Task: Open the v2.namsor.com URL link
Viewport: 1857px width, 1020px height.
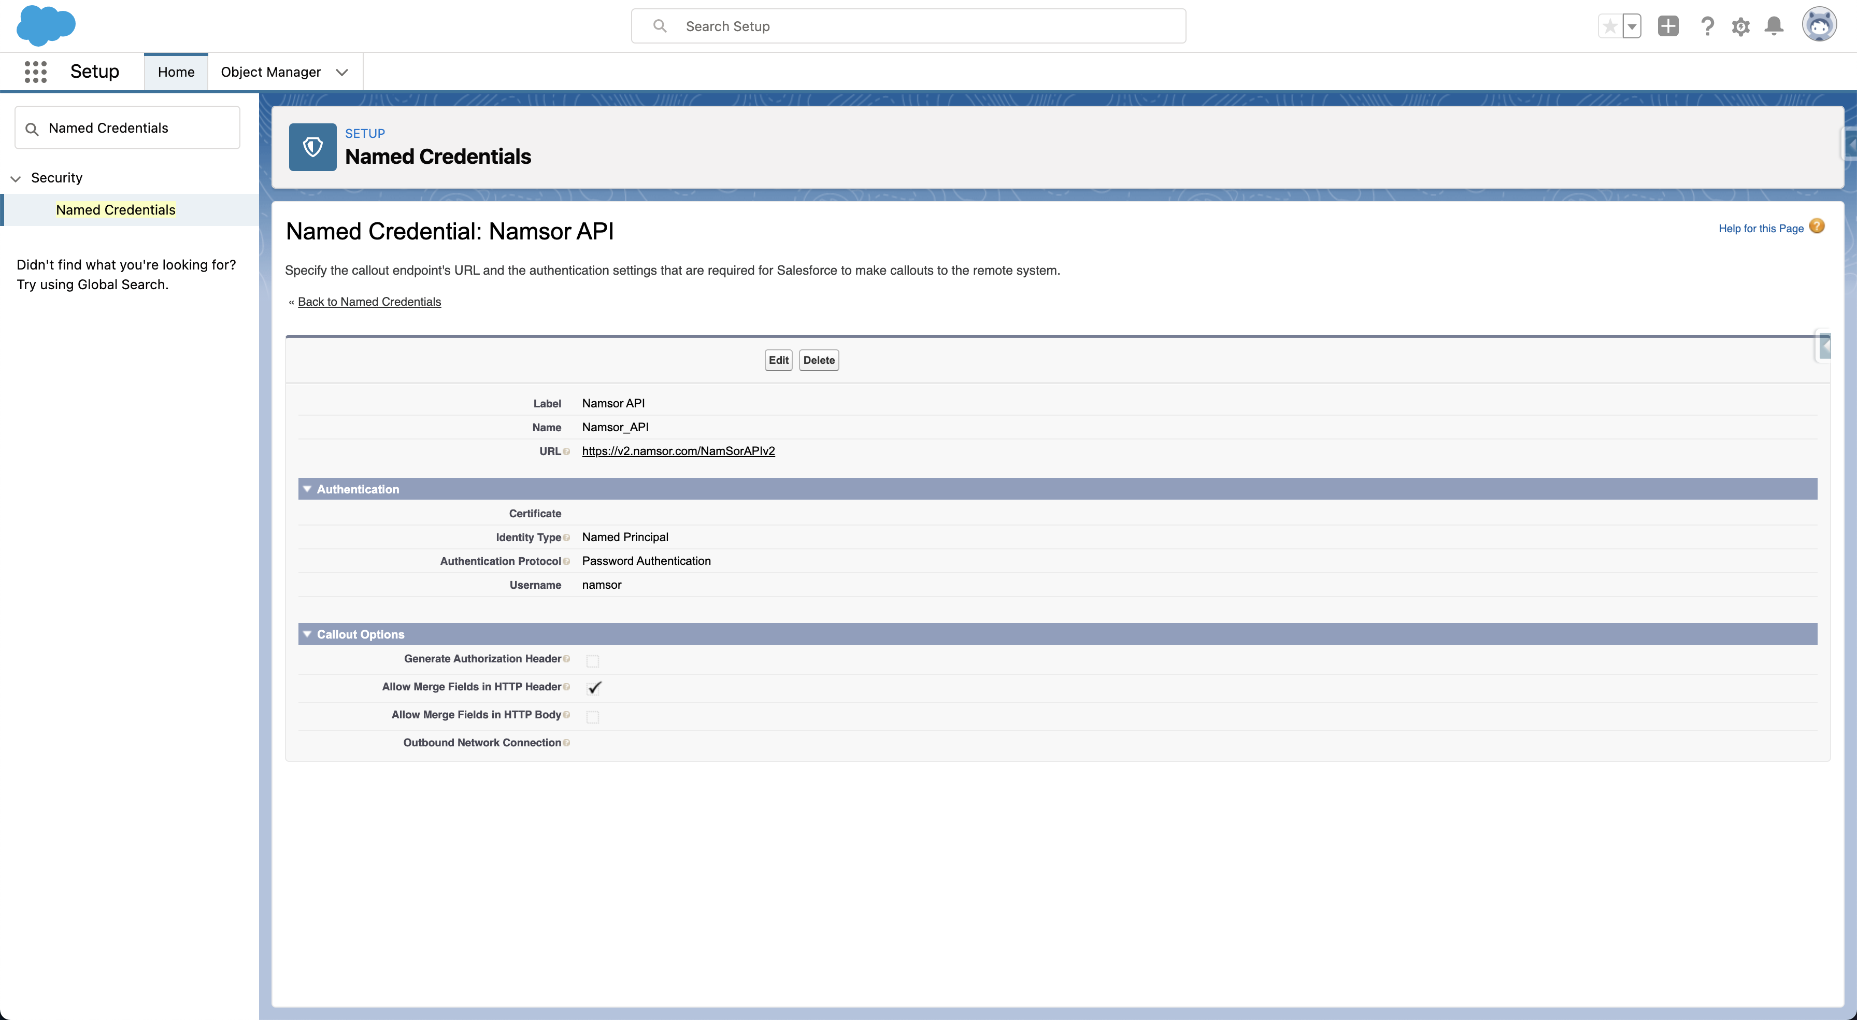Action: pos(678,451)
